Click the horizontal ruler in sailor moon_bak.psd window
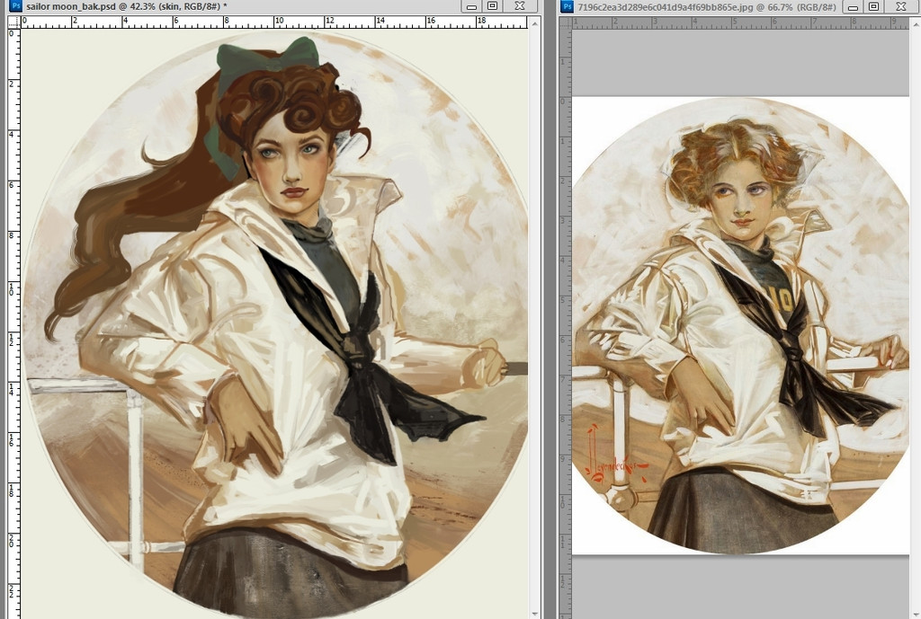This screenshot has width=921, height=619. (x=273, y=22)
